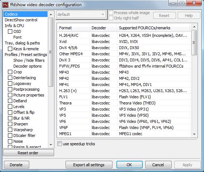Enable the OSD checkbox

click(x=10, y=31)
